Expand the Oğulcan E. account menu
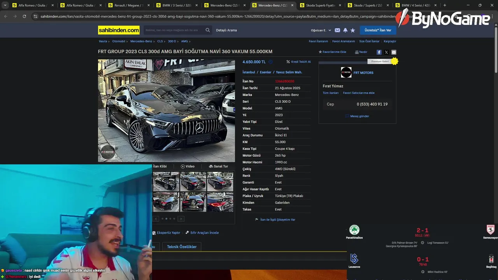This screenshot has width=498, height=280. point(321,30)
